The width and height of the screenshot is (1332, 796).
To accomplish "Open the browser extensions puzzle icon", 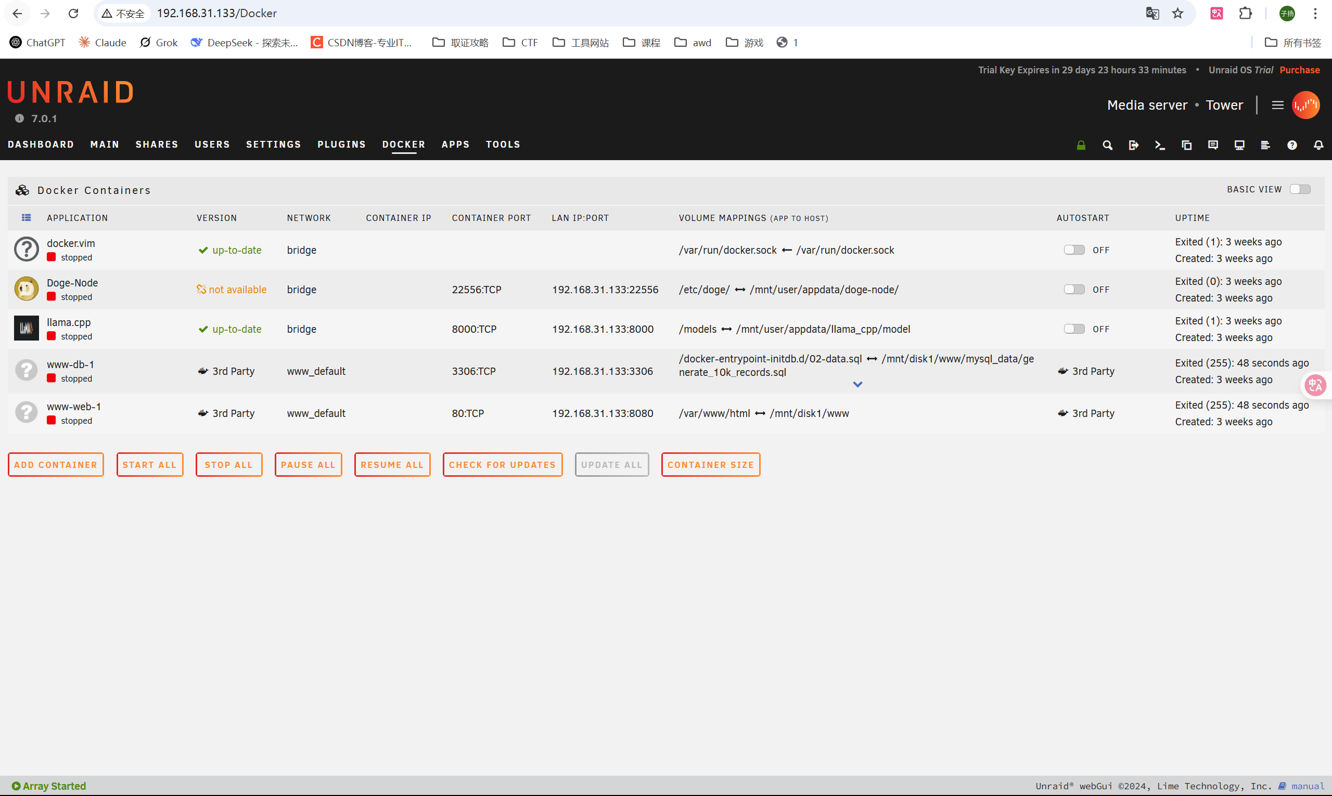I will pyautogui.click(x=1245, y=14).
